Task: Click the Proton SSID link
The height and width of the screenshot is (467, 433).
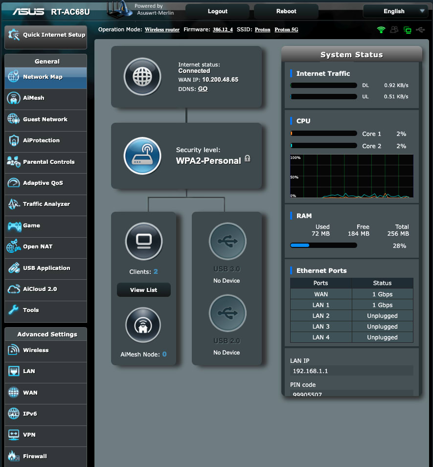Action: pyautogui.click(x=263, y=29)
